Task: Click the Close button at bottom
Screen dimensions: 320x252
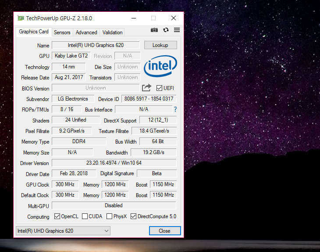Action: (165, 231)
